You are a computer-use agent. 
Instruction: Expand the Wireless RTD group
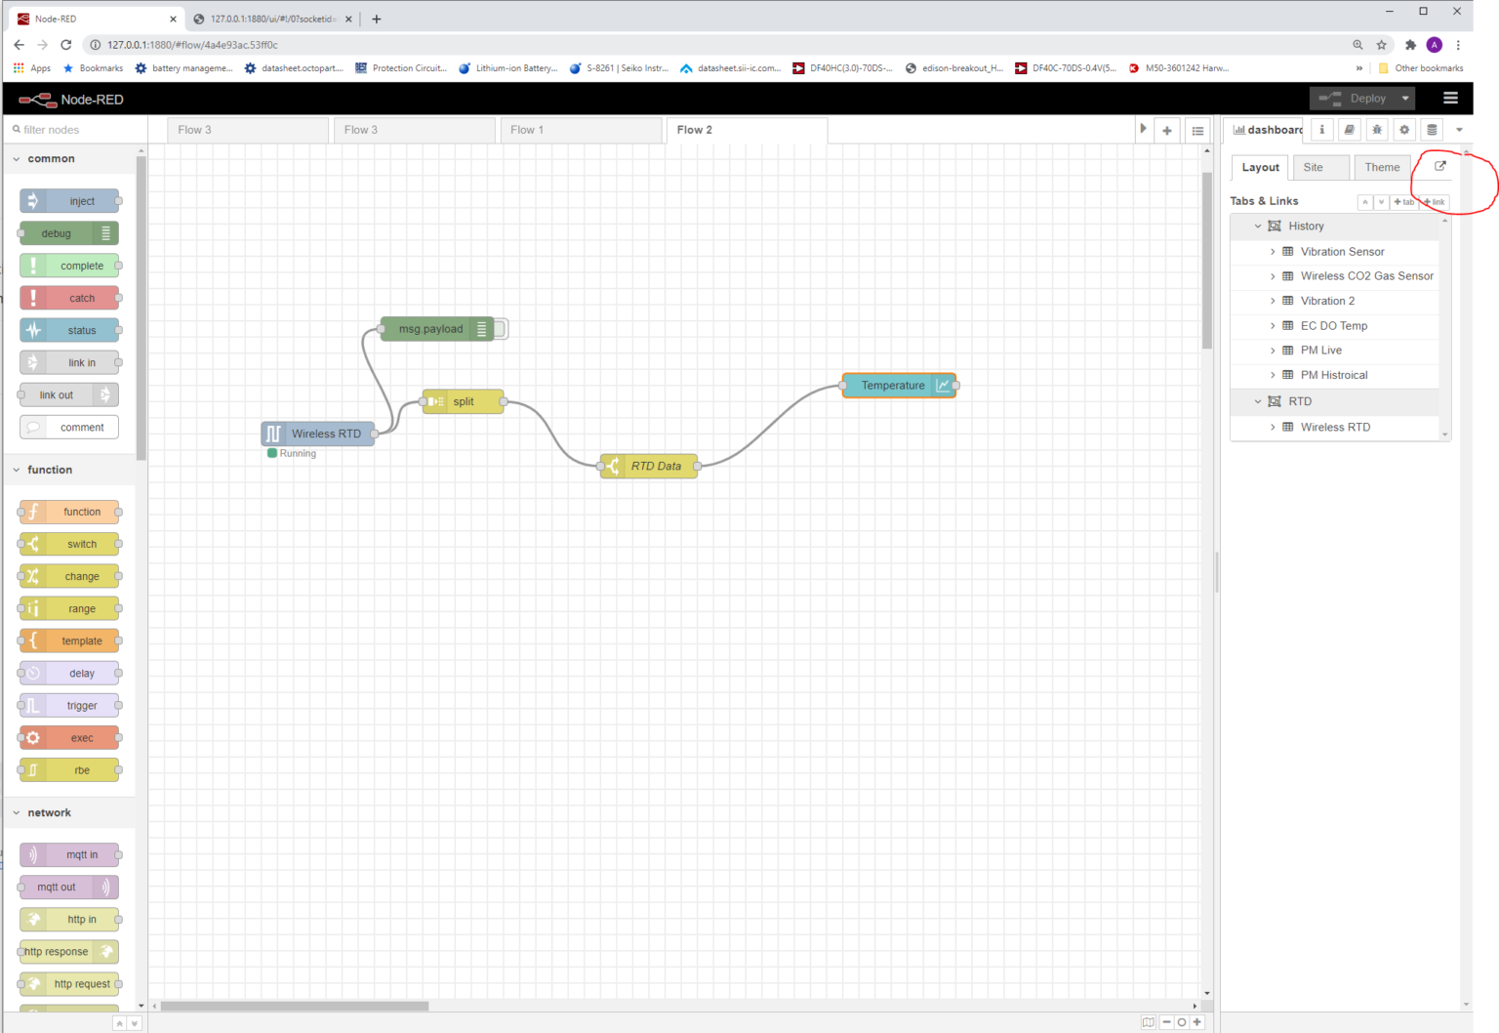[x=1273, y=428]
